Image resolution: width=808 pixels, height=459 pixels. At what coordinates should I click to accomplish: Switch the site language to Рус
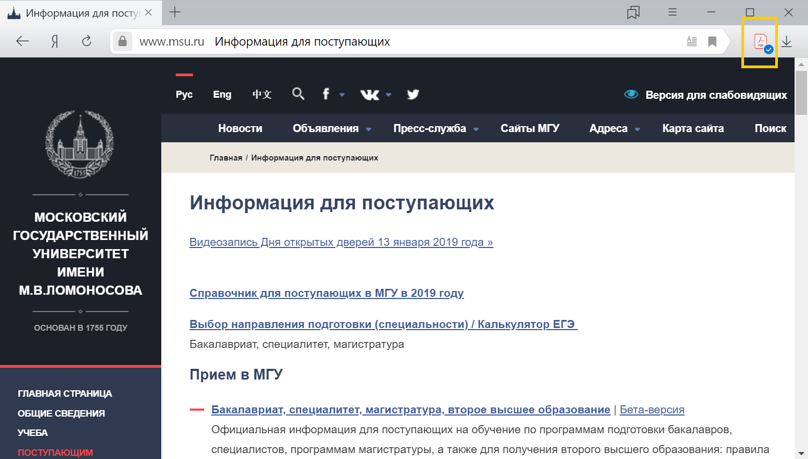tap(184, 94)
